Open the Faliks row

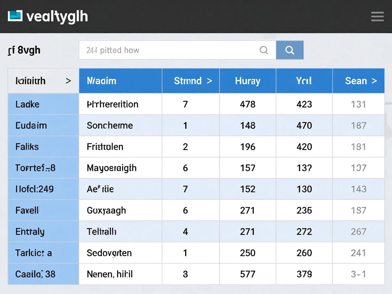(27, 147)
